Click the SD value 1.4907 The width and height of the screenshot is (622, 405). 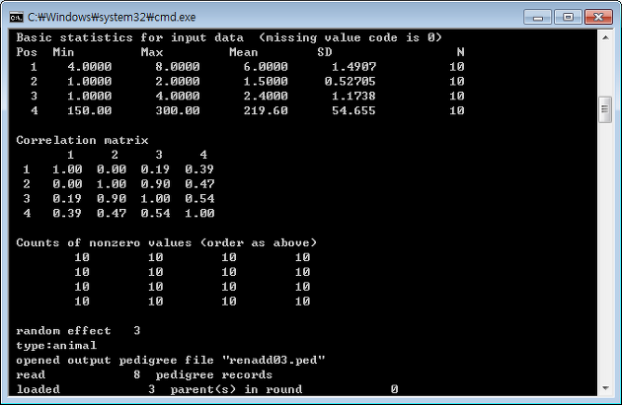(x=353, y=67)
